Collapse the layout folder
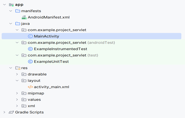This screenshot has height=118, width=185. tap(17, 81)
